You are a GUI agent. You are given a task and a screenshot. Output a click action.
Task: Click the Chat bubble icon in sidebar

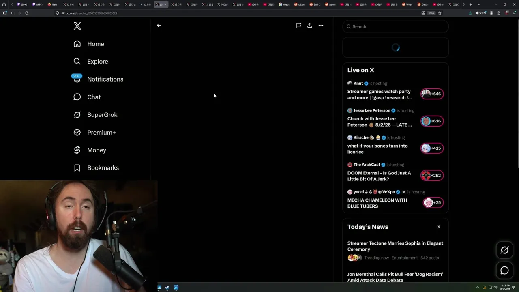[77, 97]
